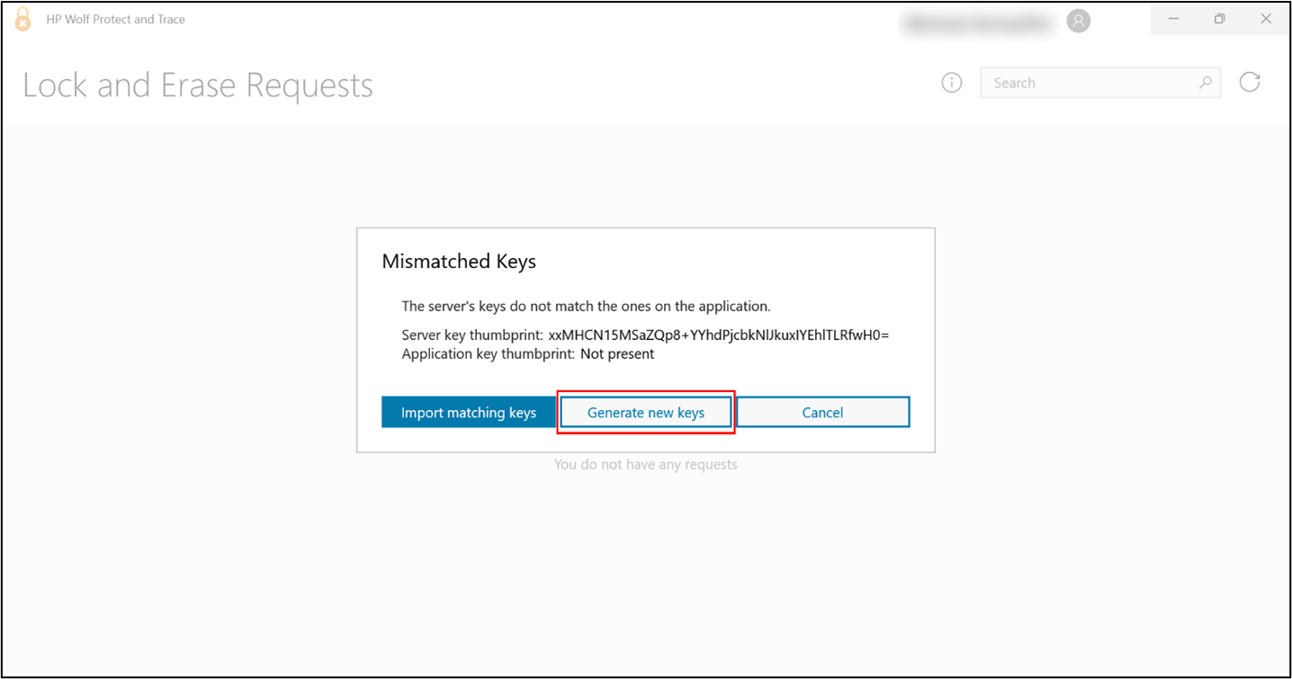Close the HP Wolf Protect and Trace window
Viewport: 1292px width, 679px height.
pos(1266,19)
